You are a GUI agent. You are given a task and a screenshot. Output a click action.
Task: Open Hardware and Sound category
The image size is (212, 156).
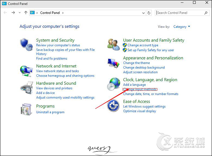(56, 83)
